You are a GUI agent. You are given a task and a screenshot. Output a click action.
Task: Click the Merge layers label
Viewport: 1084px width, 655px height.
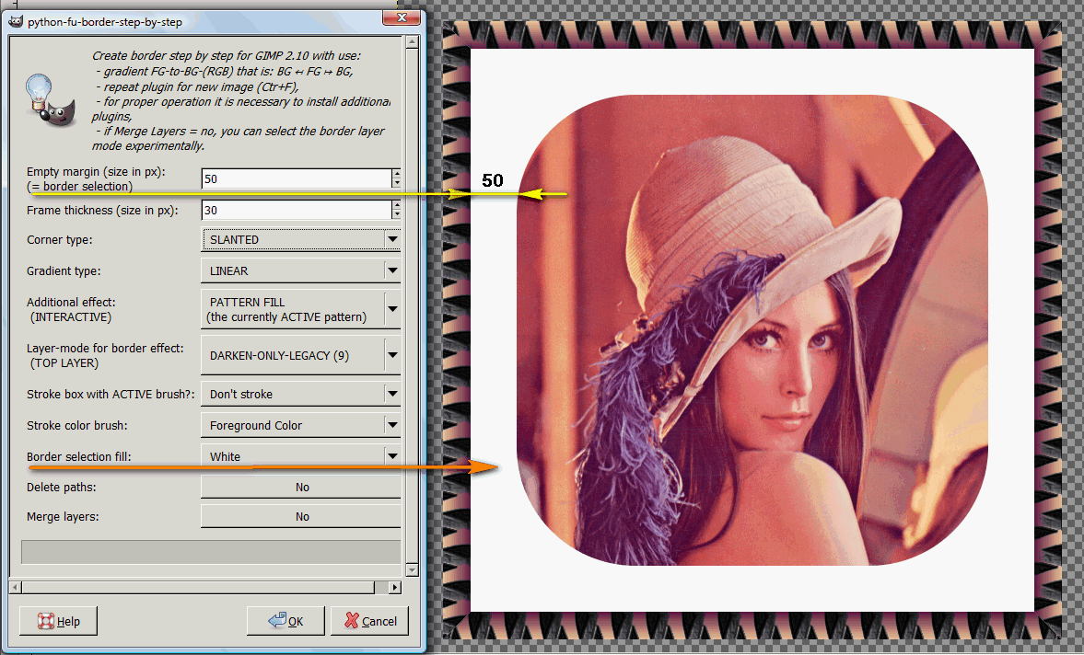click(x=63, y=516)
